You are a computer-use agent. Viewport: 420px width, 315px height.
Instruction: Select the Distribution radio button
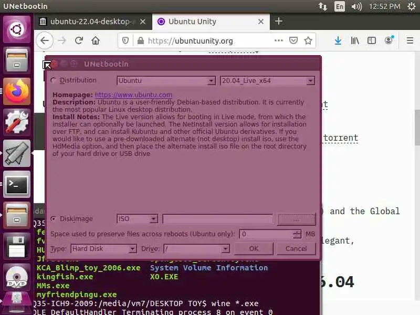pyautogui.click(x=54, y=80)
